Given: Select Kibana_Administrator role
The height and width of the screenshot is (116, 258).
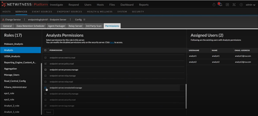Looking at the screenshot, I should point(15,87).
